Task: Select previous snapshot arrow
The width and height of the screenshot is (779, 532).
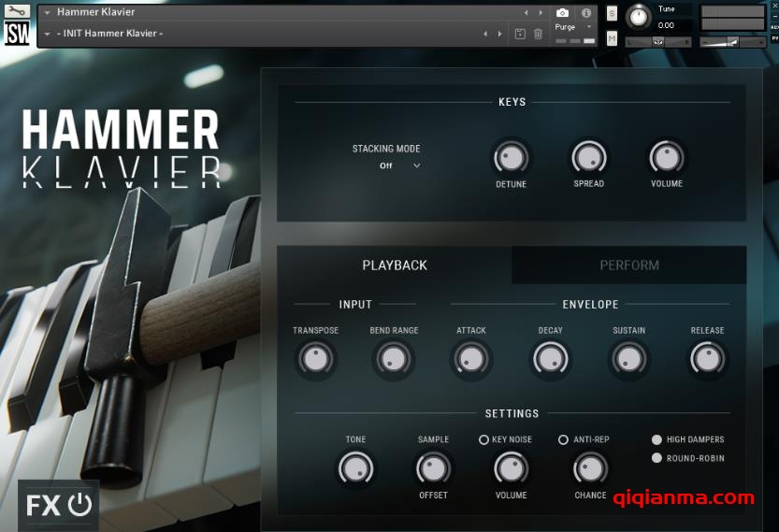Action: [x=485, y=34]
